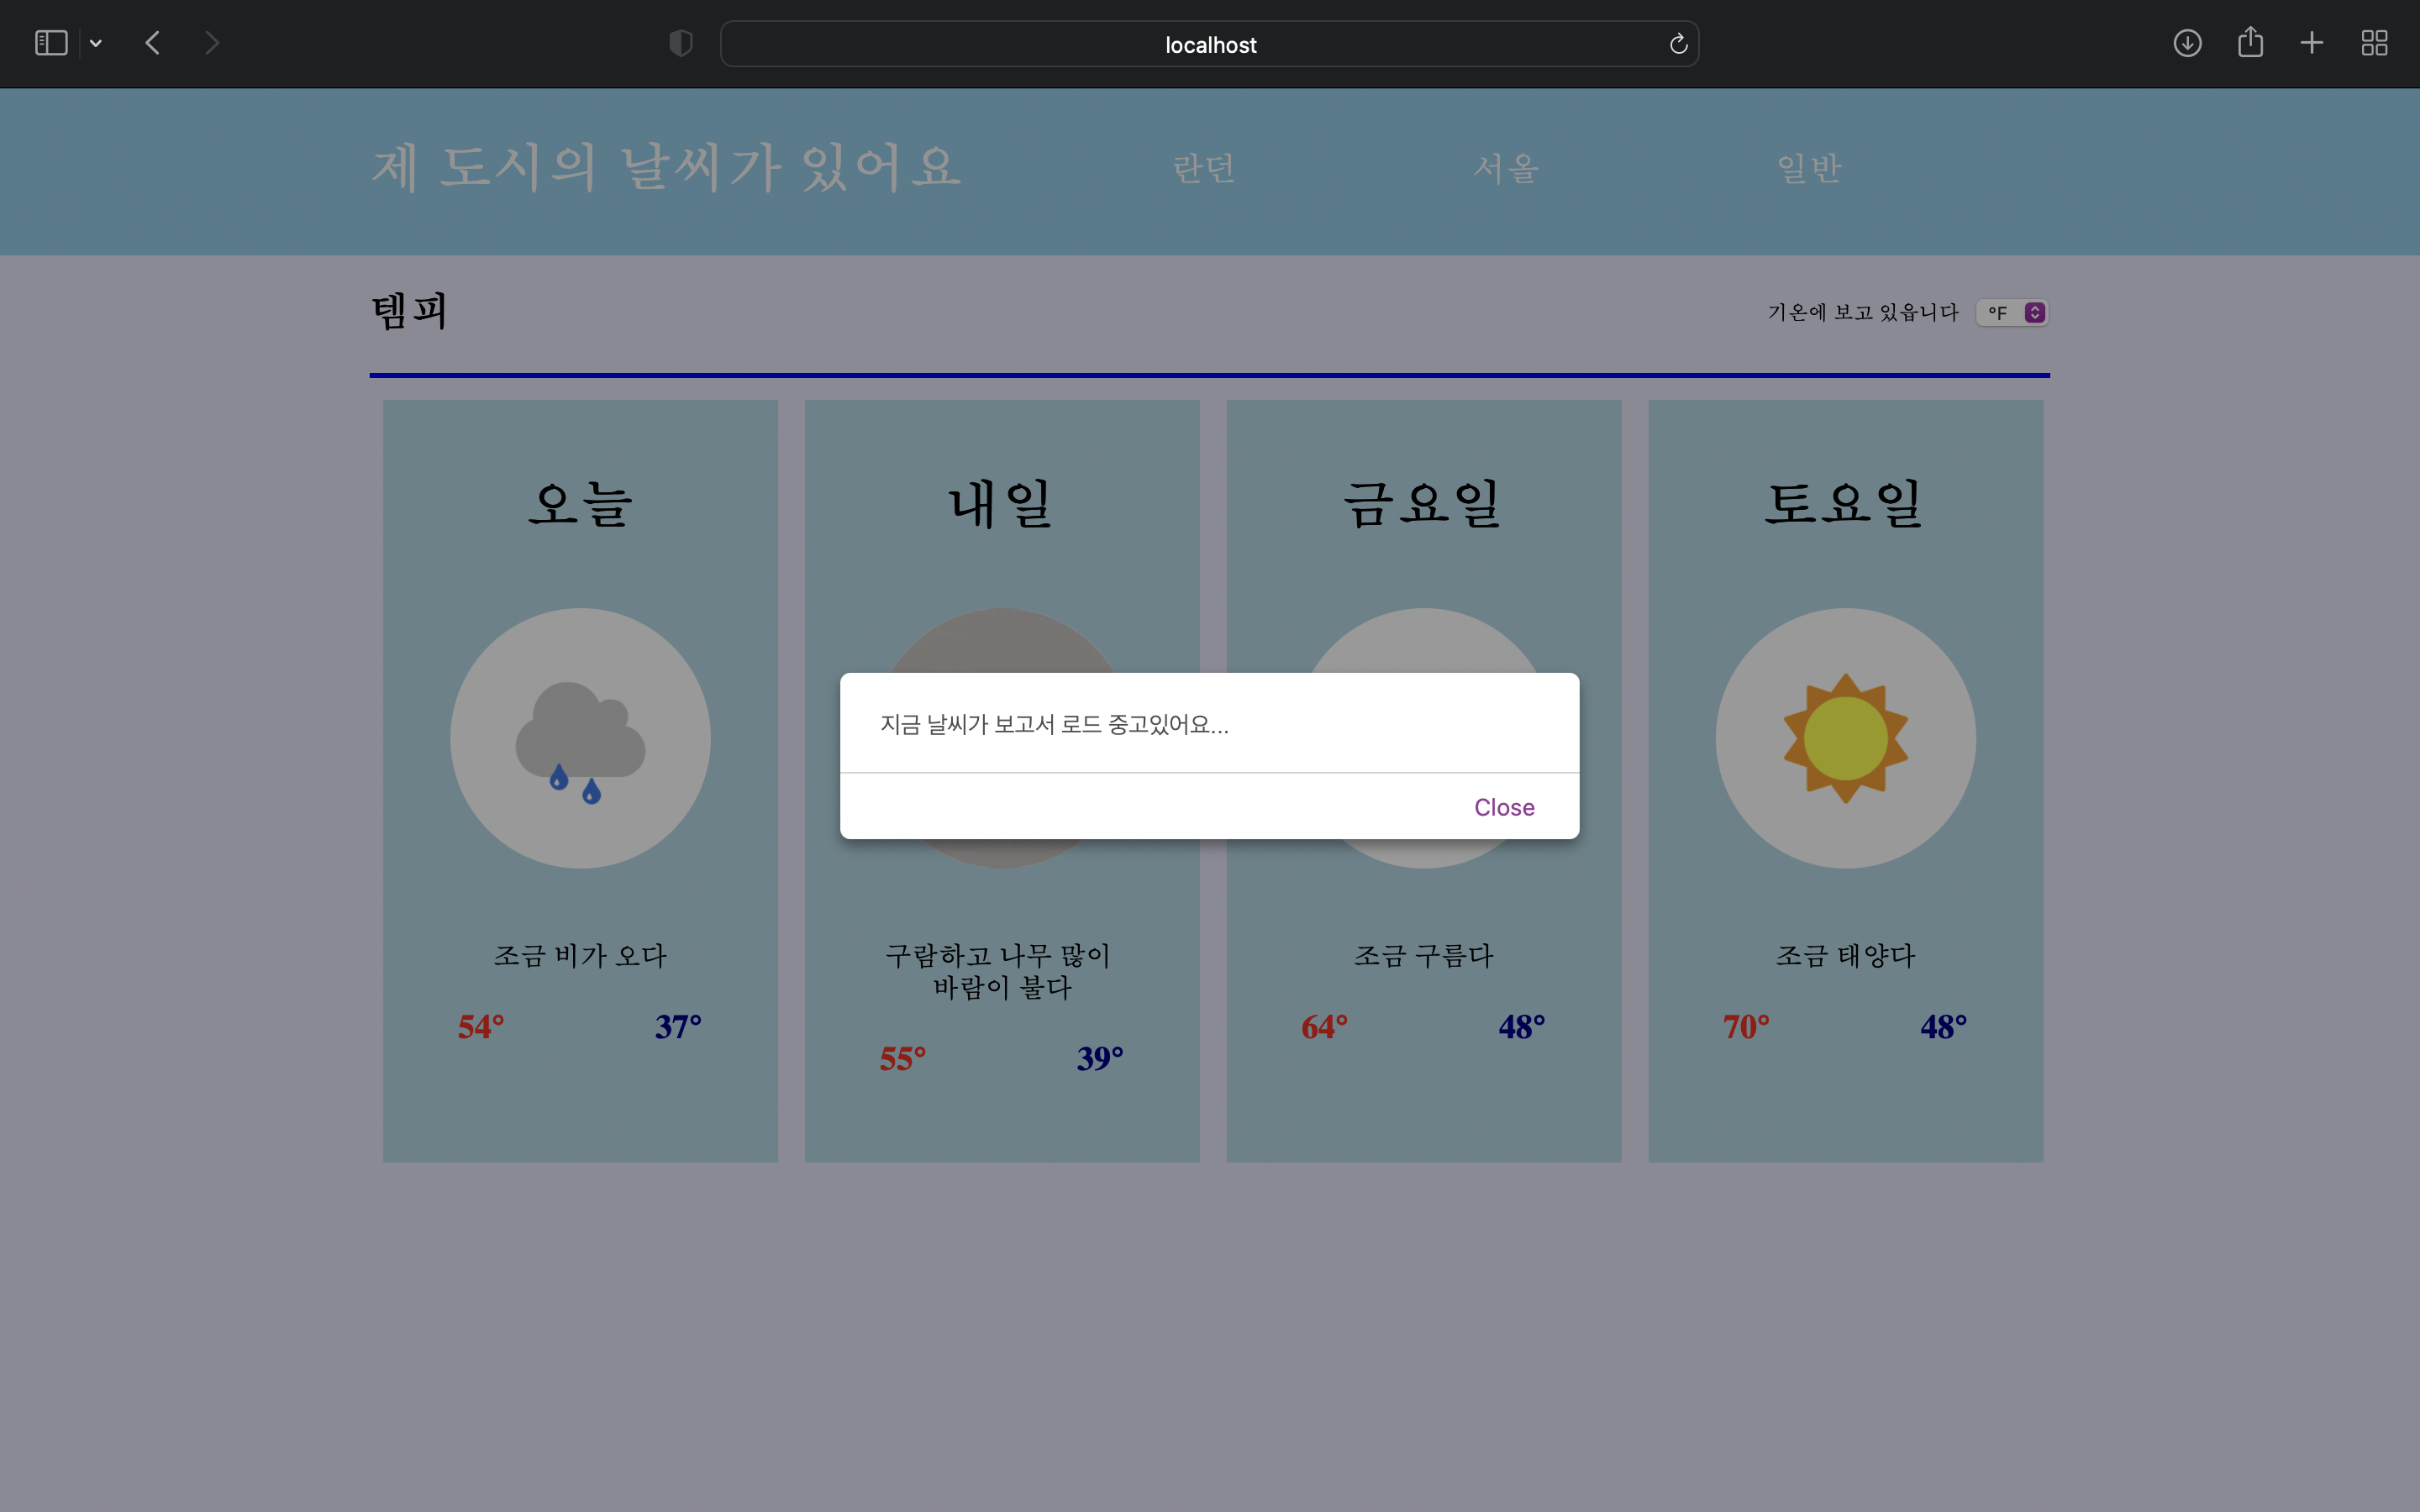Go back to the previous page

tap(153, 42)
